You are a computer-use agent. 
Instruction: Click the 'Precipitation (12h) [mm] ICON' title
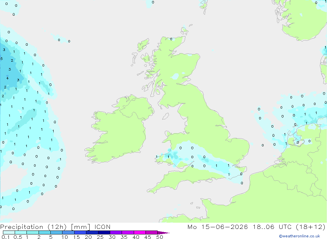55,227
